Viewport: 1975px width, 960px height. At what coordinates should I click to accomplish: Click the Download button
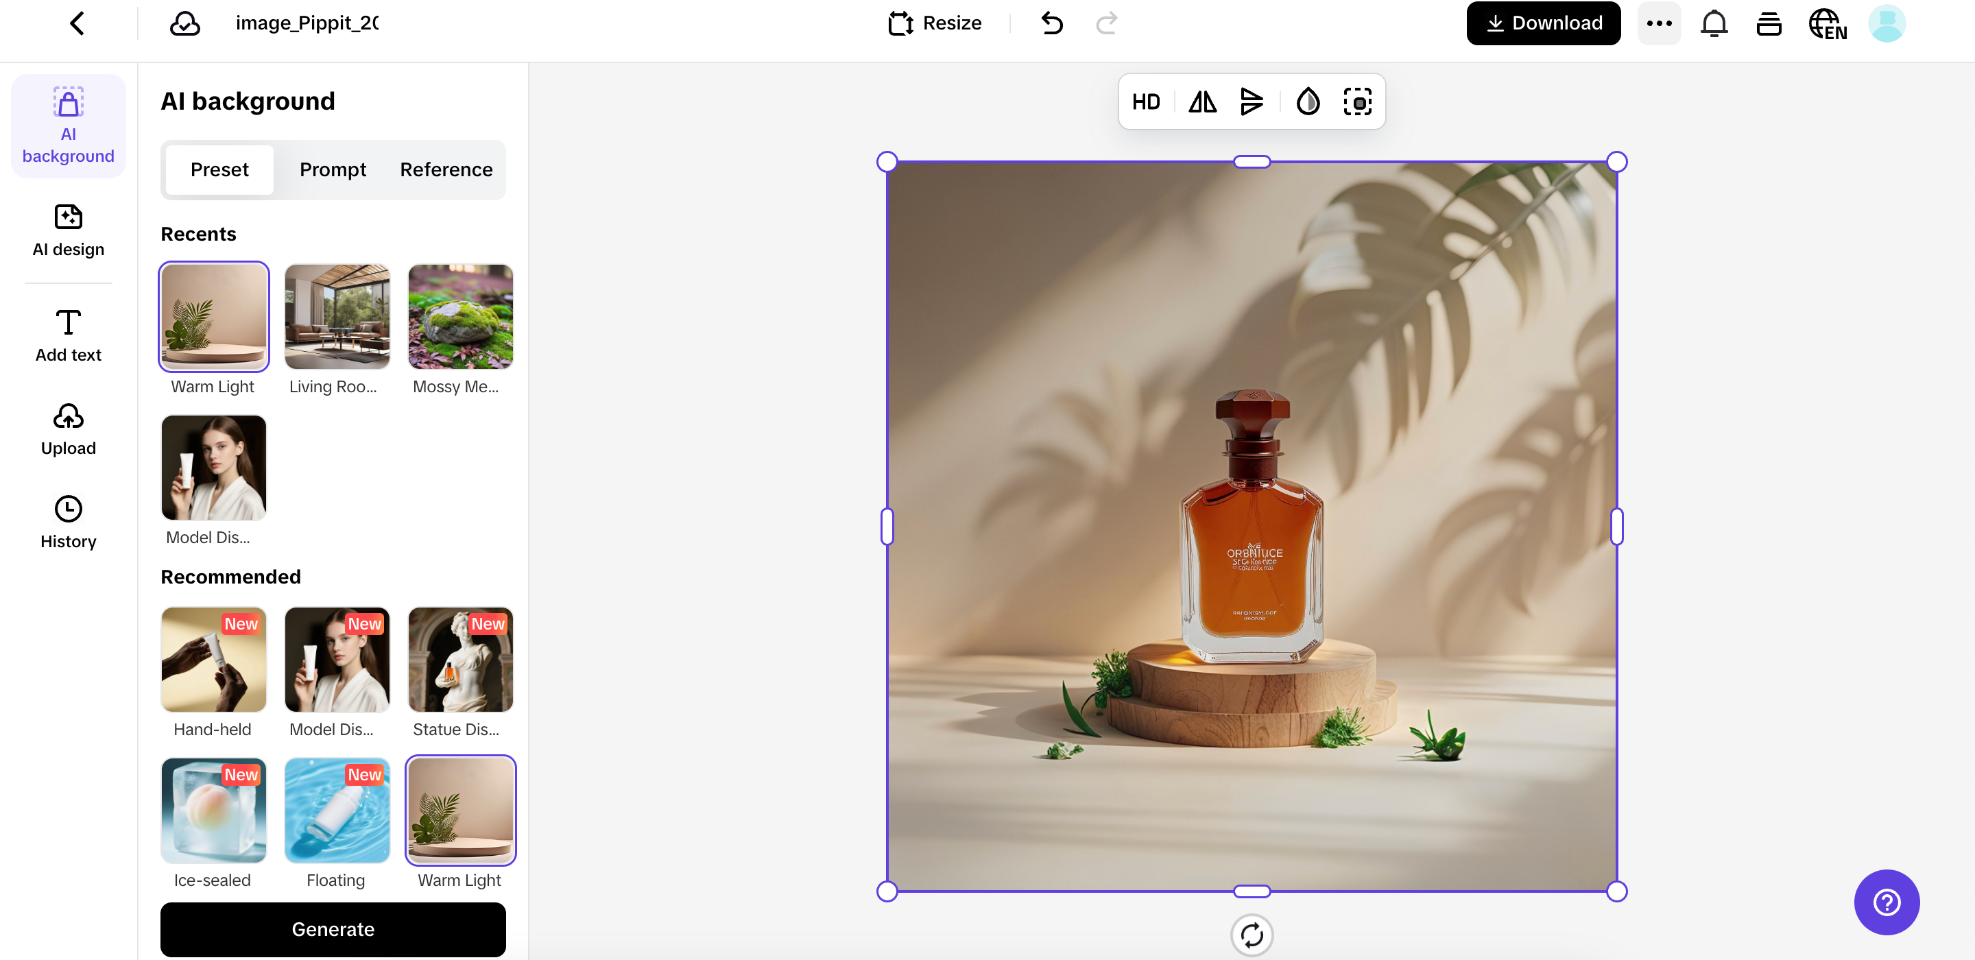1544,23
